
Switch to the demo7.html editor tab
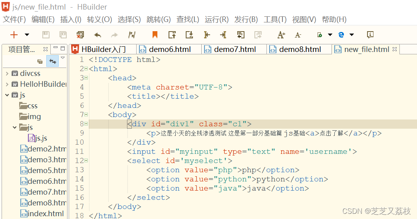click(234, 49)
